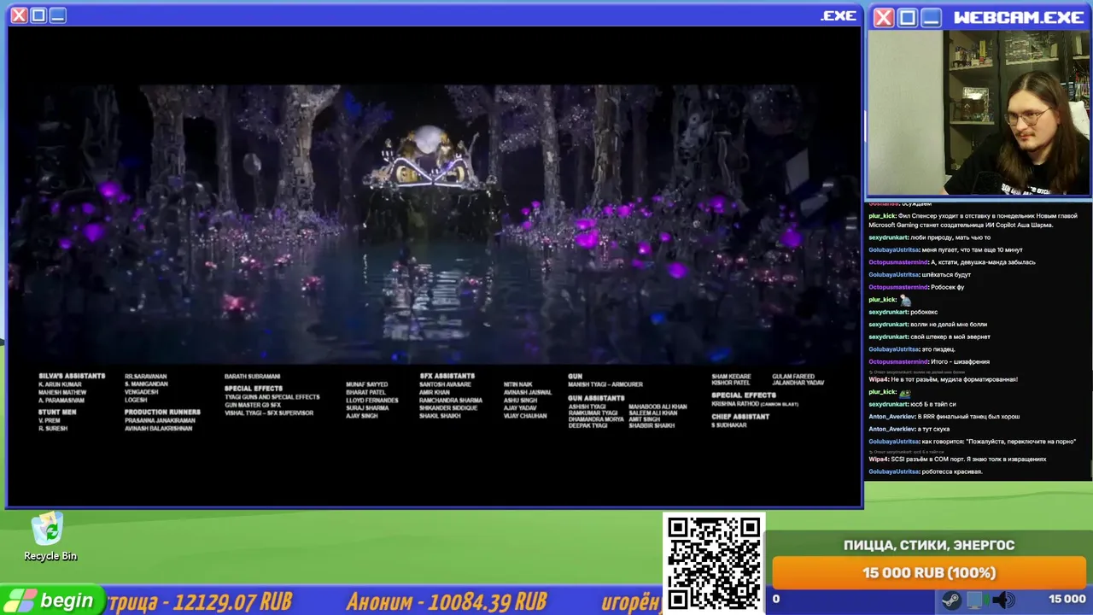The image size is (1093, 615).
Task: Click chat message 'робокекс'
Action: pyautogui.click(x=903, y=312)
